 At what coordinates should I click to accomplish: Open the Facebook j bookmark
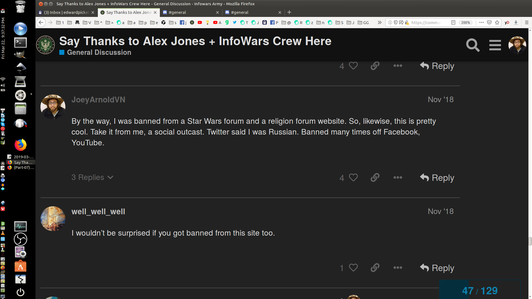pos(183,22)
